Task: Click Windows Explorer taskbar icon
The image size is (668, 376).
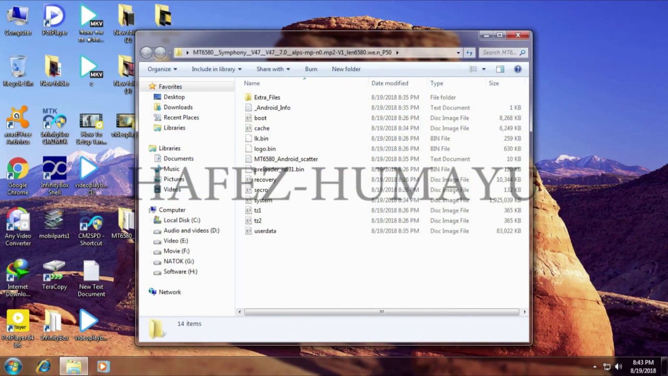Action: pyautogui.click(x=74, y=367)
